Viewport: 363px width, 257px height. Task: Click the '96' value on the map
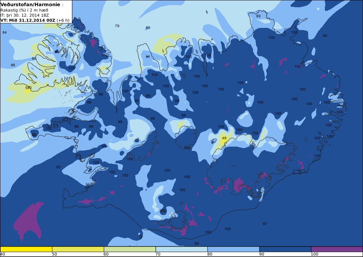tap(57, 52)
